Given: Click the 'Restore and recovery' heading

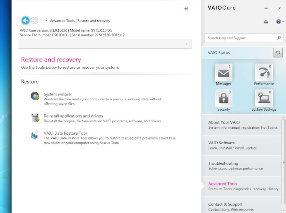Looking at the screenshot, I should point(51,60).
